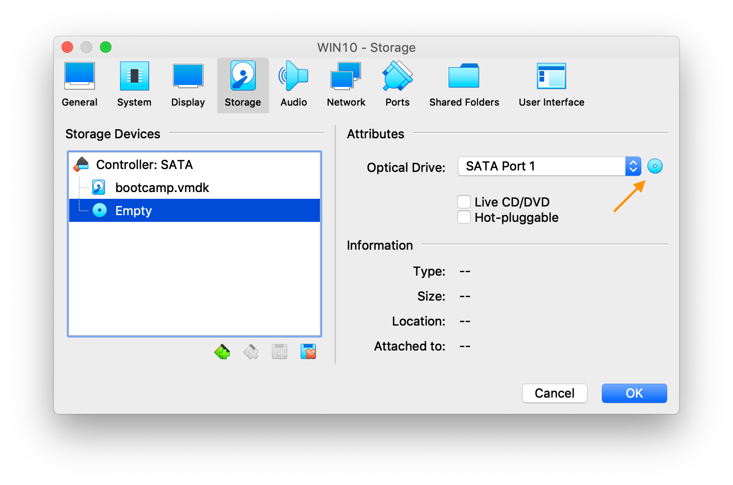This screenshot has height=485, width=733.
Task: Select the Empty optical drive entry
Action: pos(133,210)
